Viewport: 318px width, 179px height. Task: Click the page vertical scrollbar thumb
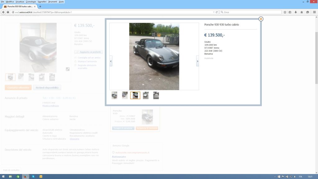pos(316,58)
